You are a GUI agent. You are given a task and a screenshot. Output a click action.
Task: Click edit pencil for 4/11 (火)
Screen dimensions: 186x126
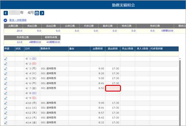(6, 108)
